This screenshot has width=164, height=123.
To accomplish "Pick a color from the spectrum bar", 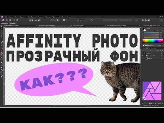I will coord(153,41).
